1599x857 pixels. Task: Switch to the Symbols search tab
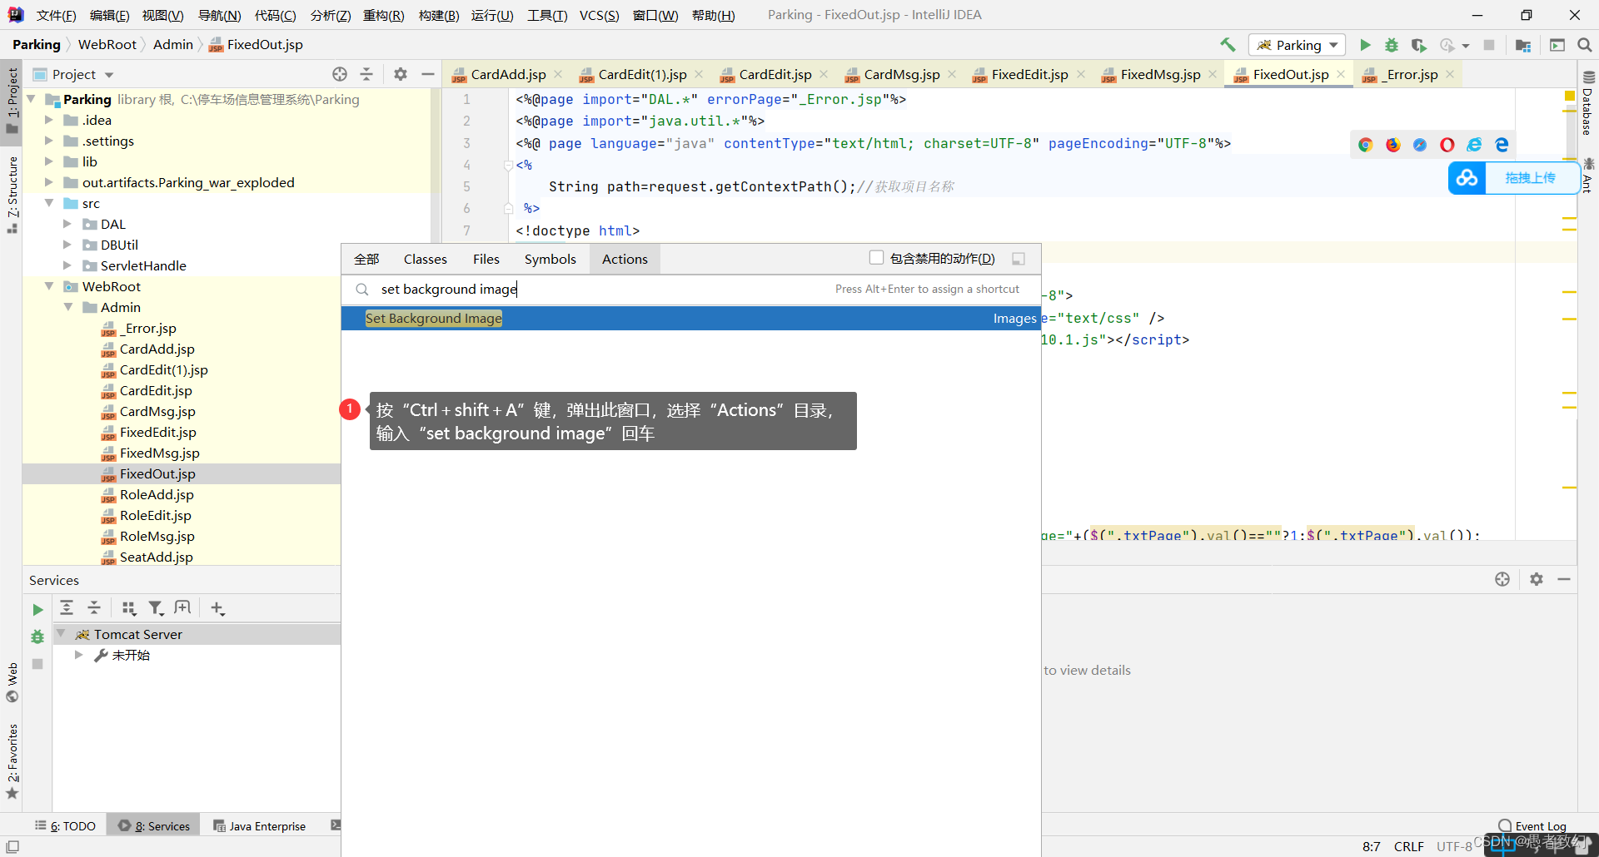(550, 259)
